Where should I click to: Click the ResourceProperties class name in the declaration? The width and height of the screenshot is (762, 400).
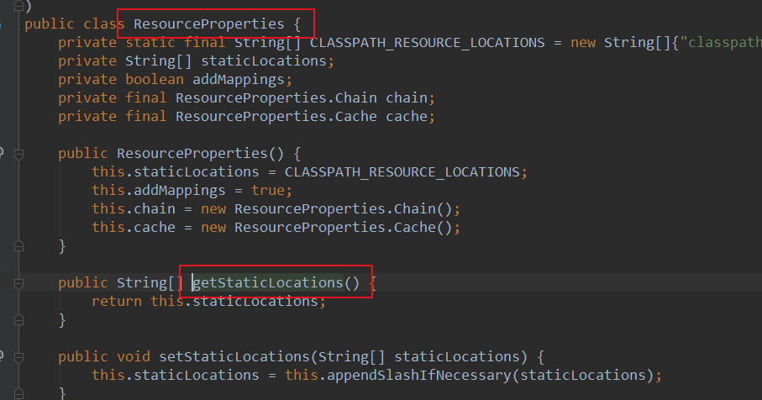click(x=209, y=24)
